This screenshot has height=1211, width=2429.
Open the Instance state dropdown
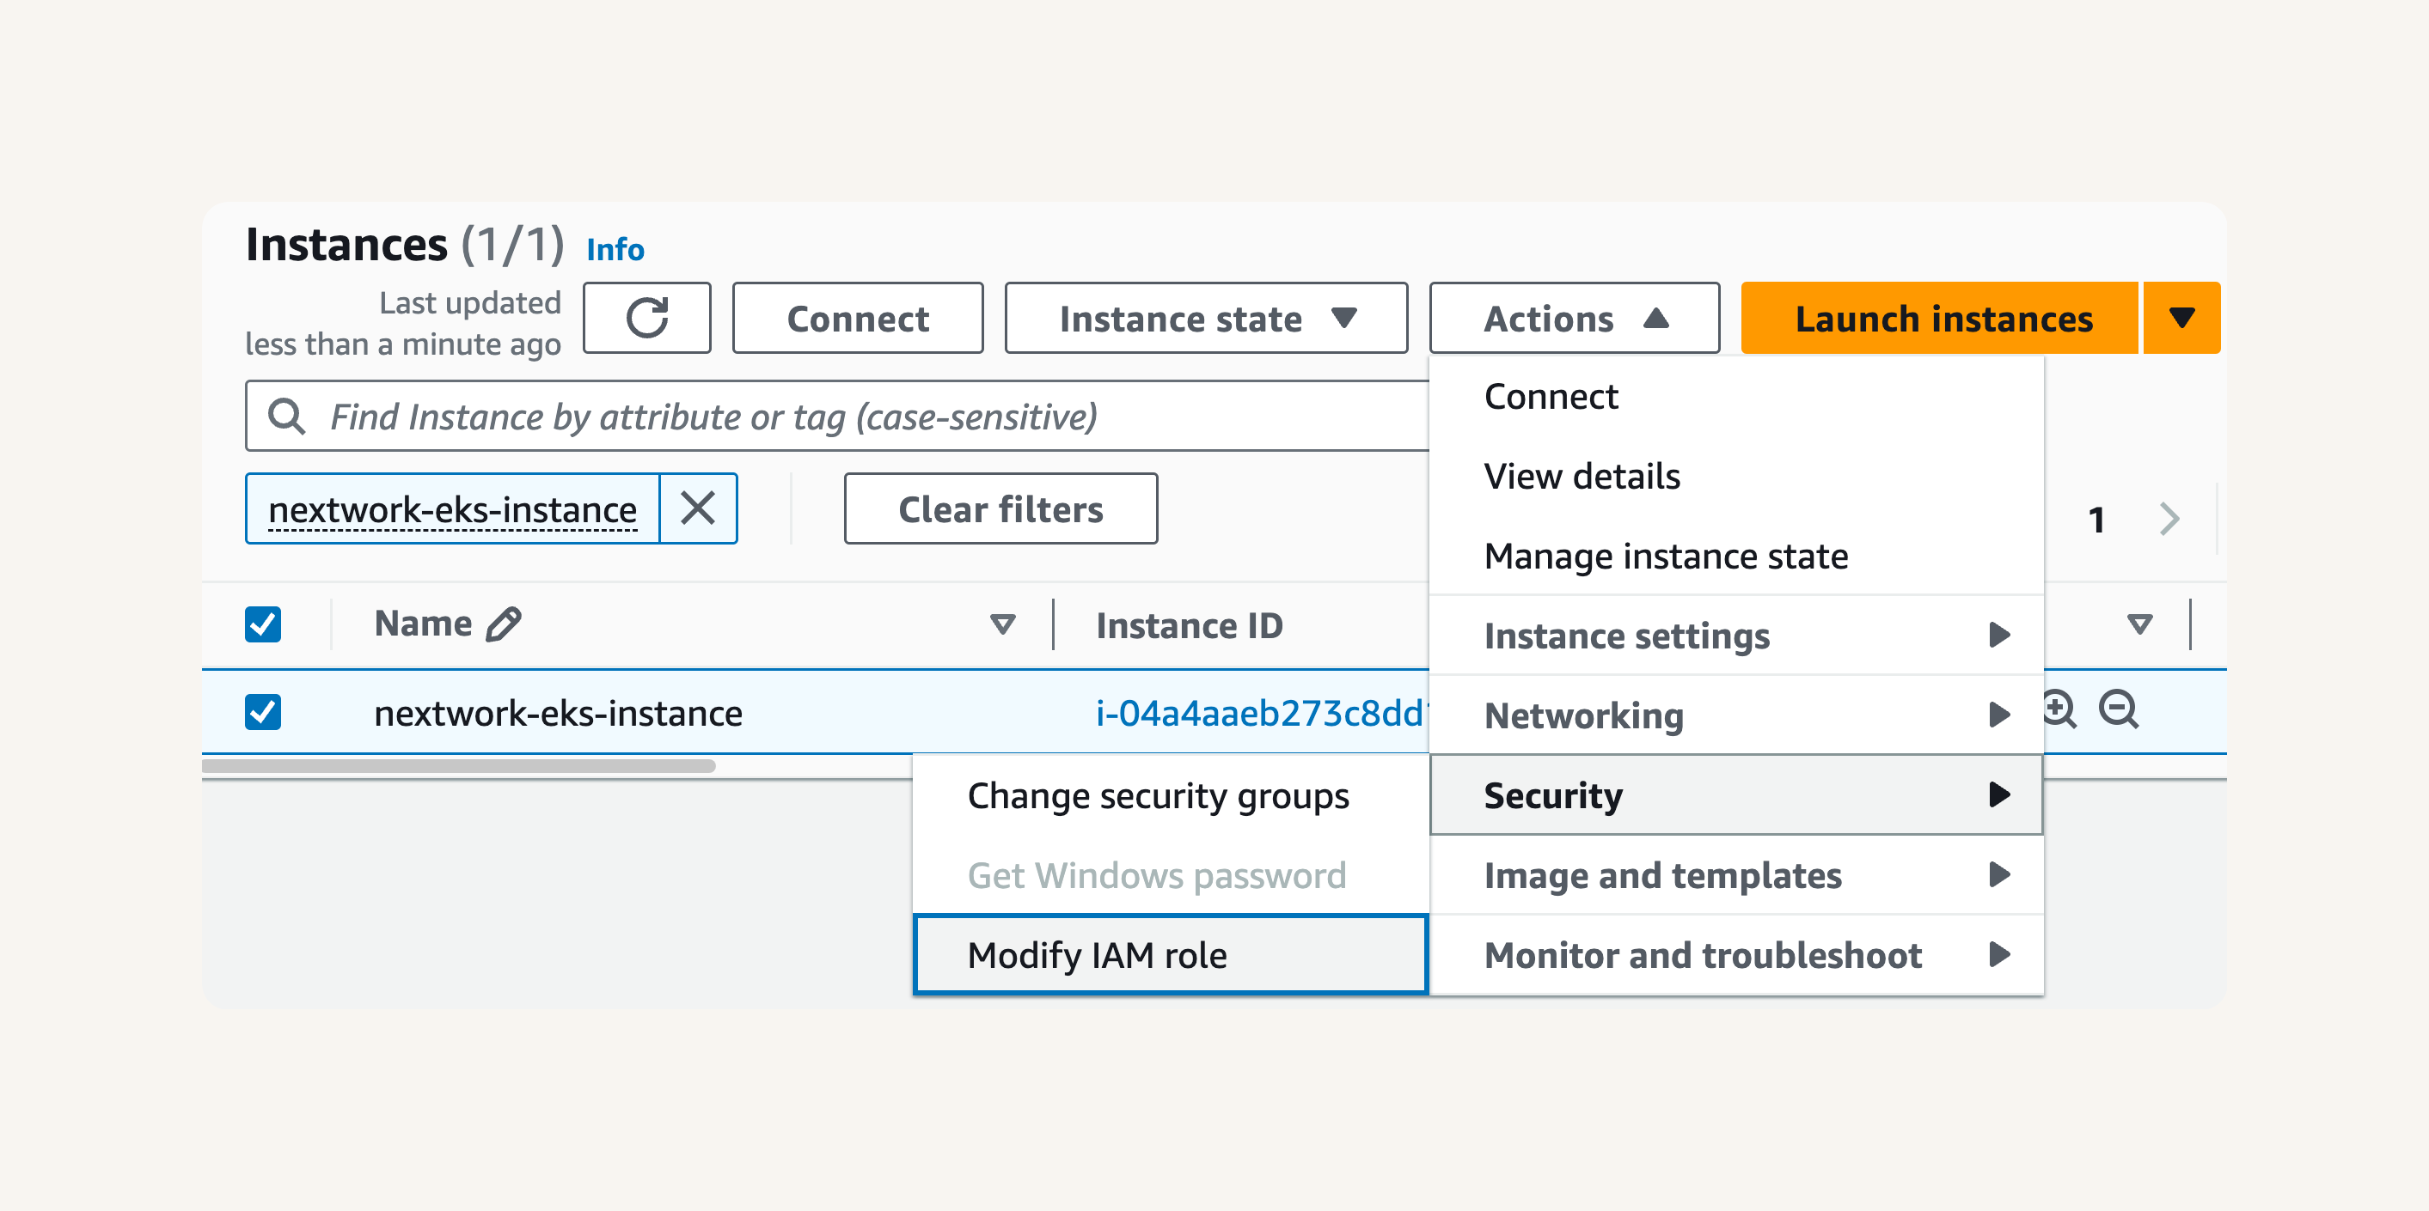pyautogui.click(x=1206, y=319)
